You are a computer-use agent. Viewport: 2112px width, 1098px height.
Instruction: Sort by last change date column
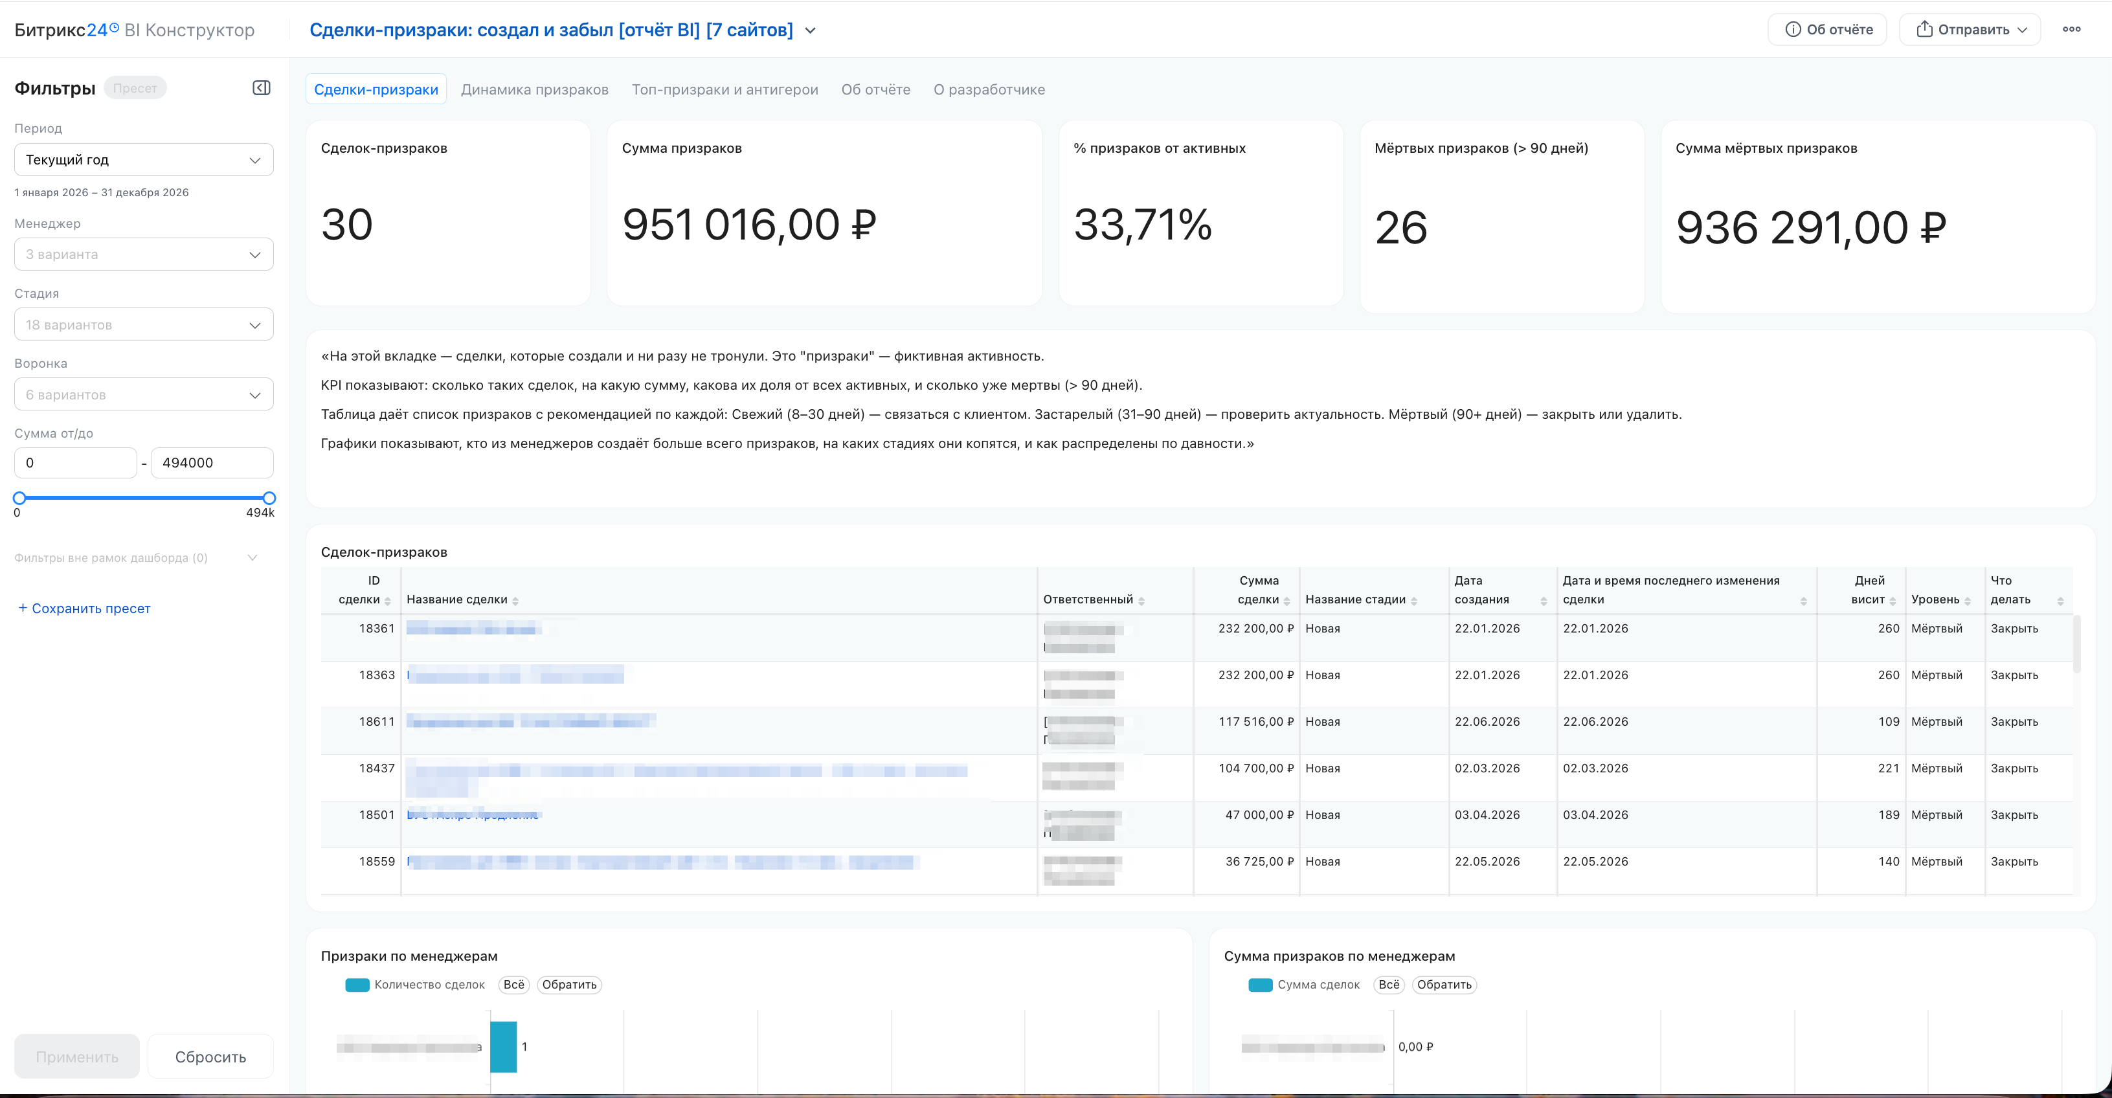click(x=1803, y=601)
